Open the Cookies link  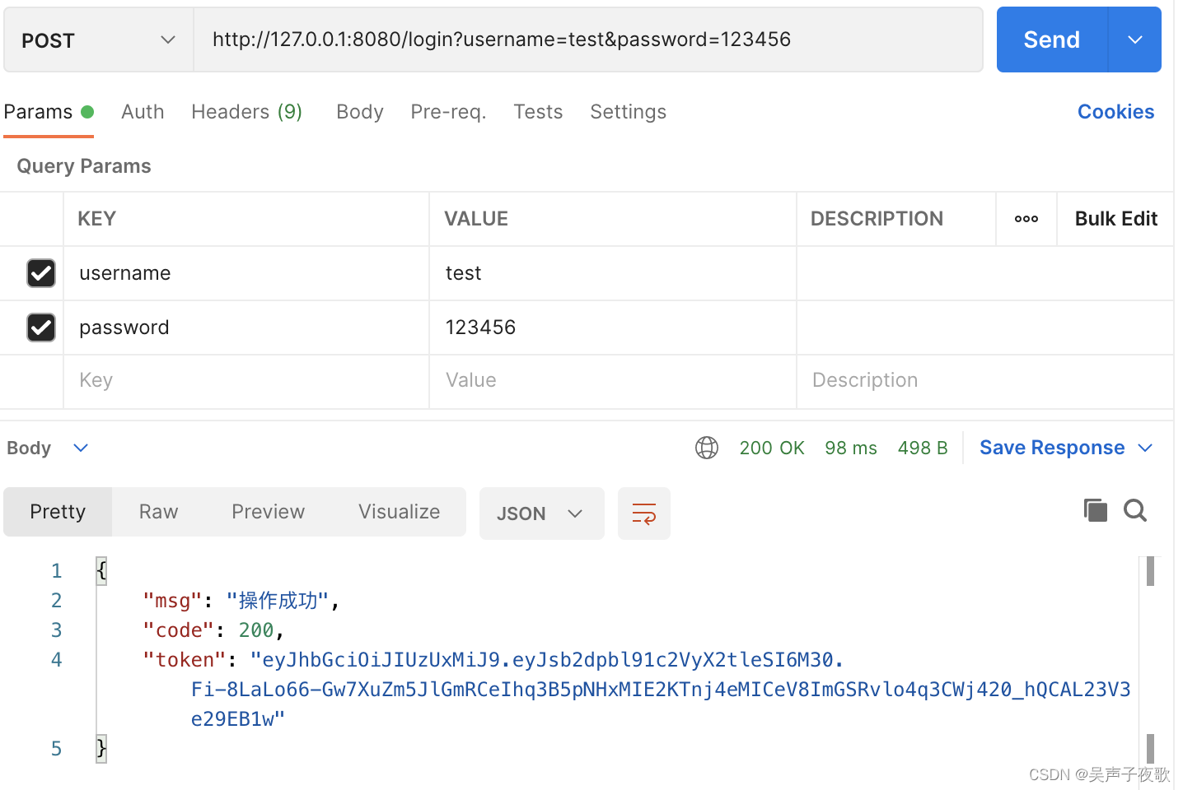1115,112
